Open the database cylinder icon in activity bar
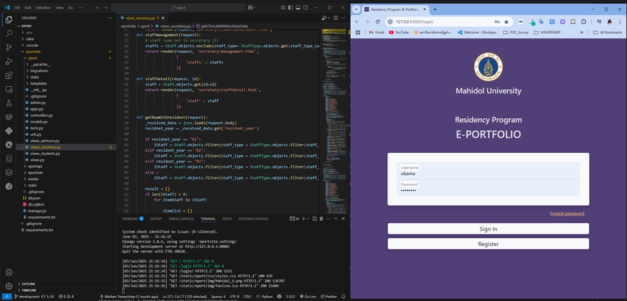Screen dimensions: 627x301 (8, 159)
